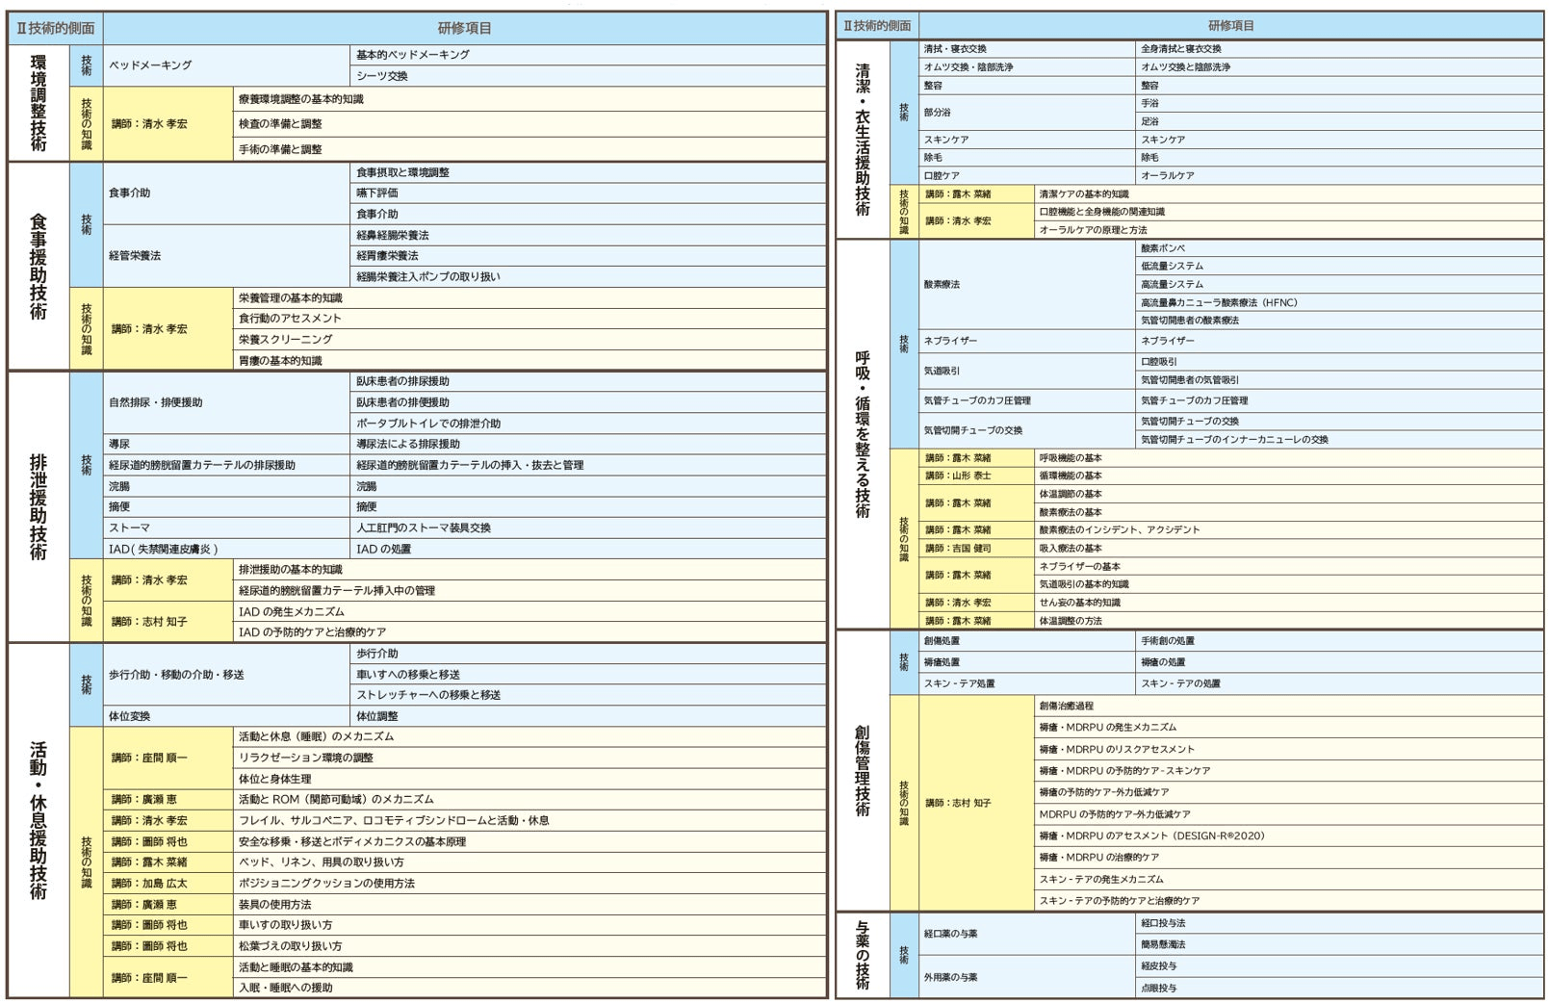Open the 簡易懸濁法 training item
1549x1003 pixels.
click(1163, 944)
